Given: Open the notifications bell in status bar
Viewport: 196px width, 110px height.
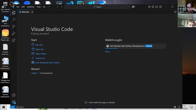Looking at the screenshot, I should pos(179,107).
